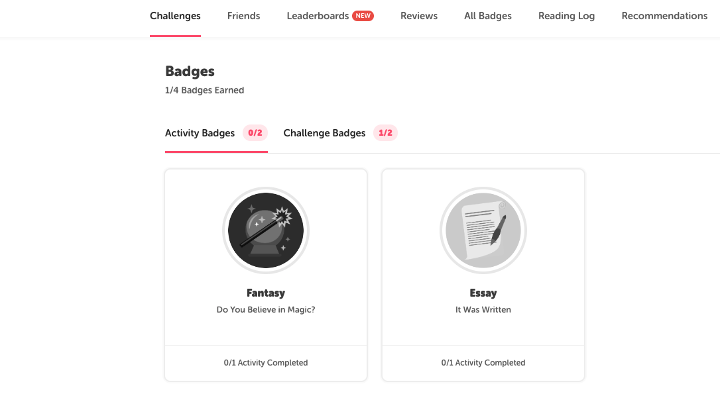Open the Leaderboards page
This screenshot has height=394, width=720.
click(x=318, y=15)
